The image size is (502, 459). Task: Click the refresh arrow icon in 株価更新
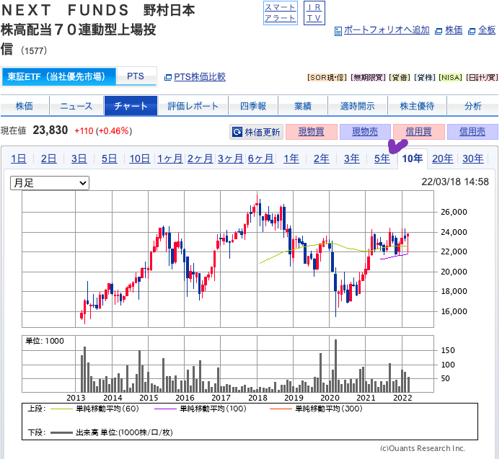pos(237,132)
